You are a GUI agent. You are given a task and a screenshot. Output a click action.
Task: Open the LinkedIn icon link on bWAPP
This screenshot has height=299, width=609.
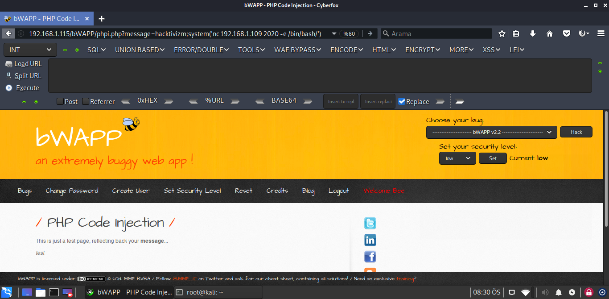(x=370, y=240)
